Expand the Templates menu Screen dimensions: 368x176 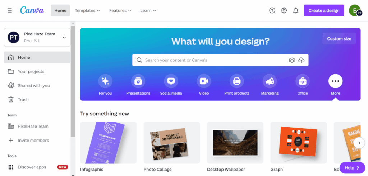tap(87, 10)
